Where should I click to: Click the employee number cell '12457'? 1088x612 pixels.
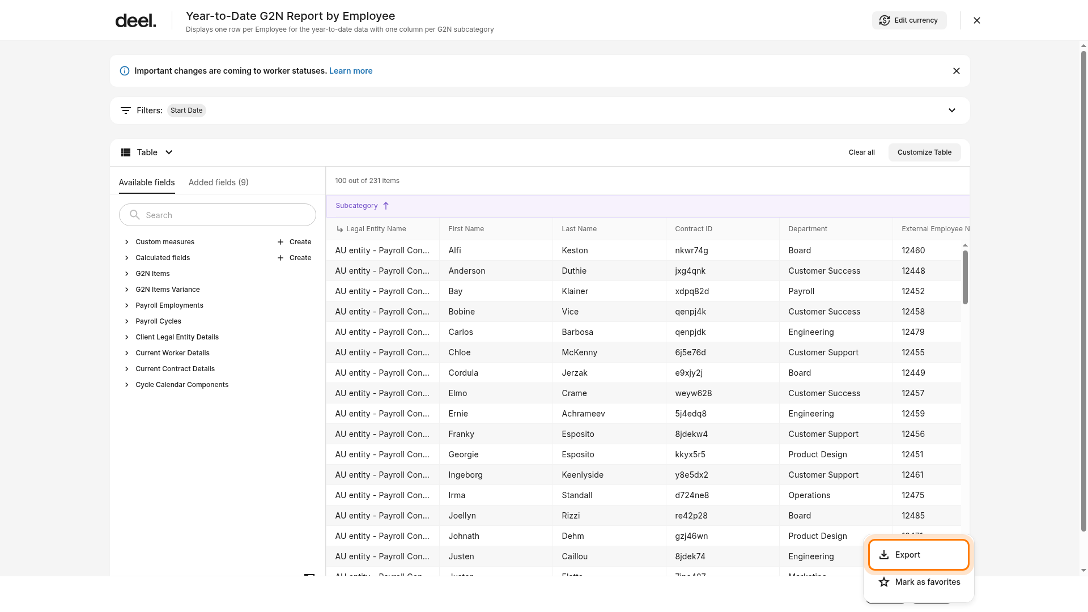927,393
